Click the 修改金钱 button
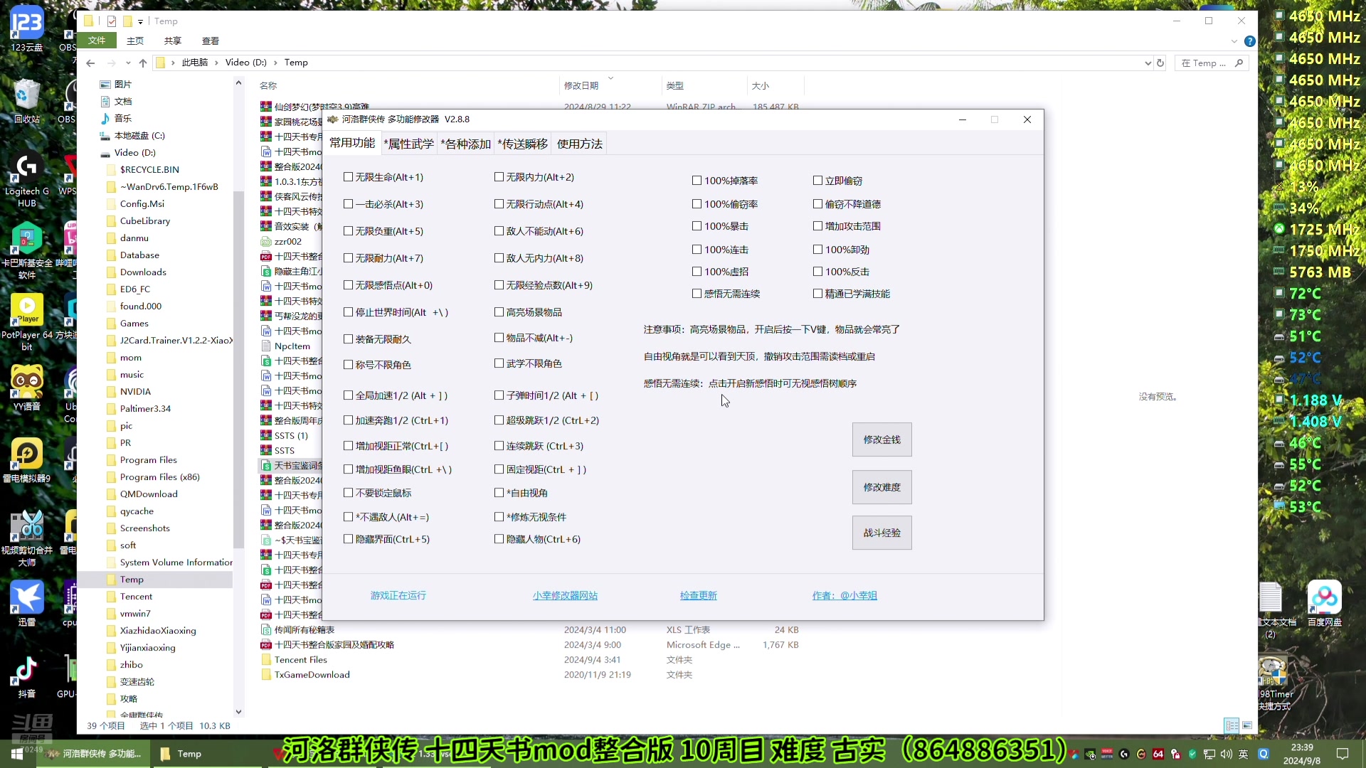 click(x=882, y=439)
